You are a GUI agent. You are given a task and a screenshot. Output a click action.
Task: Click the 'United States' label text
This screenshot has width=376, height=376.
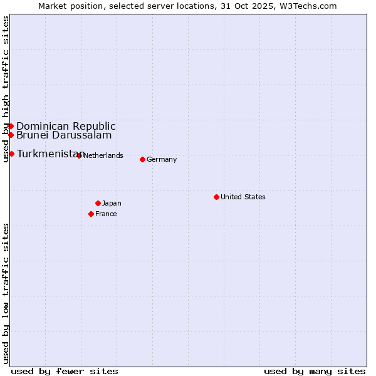243,197
